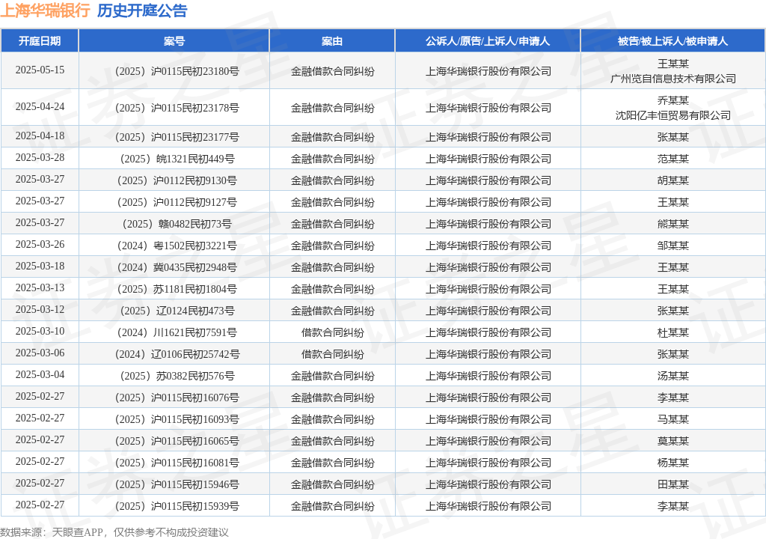
Task: Click date cell 2025-03-04
Action: tap(40, 374)
